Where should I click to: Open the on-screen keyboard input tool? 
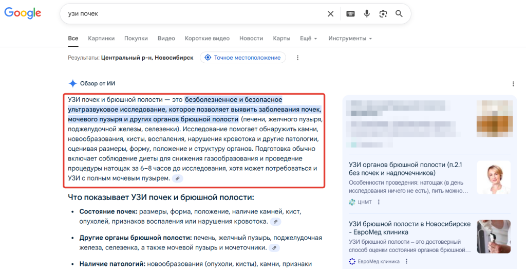(350, 14)
